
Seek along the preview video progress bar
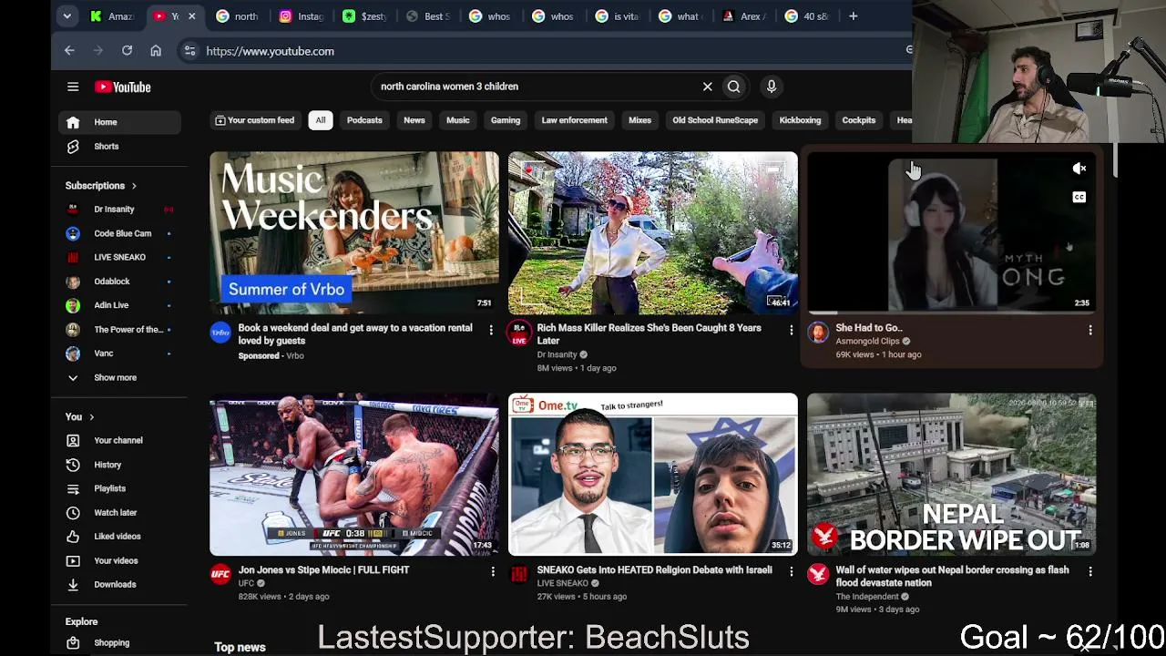coord(952,313)
